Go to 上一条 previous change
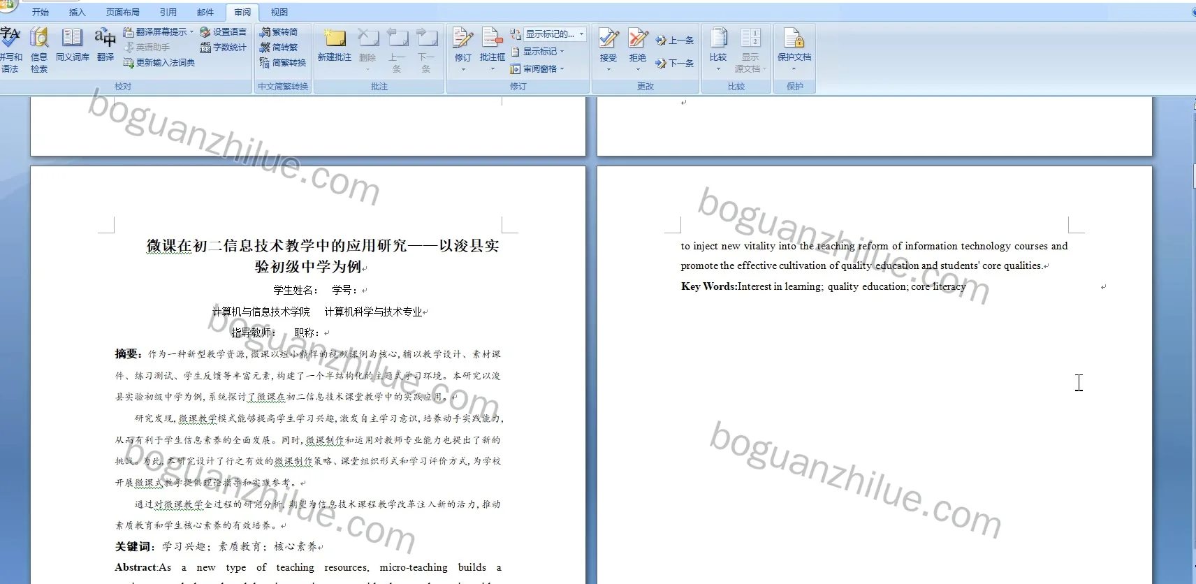The width and height of the screenshot is (1196, 584). (x=675, y=41)
